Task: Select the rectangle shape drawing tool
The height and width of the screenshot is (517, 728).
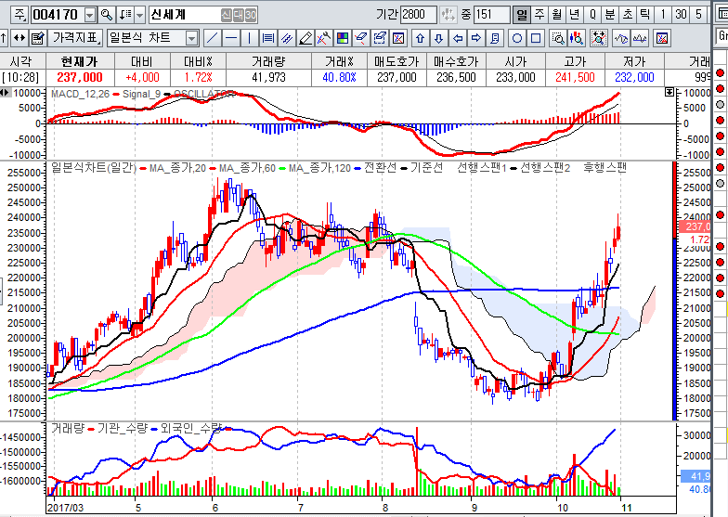Action: pos(536,38)
